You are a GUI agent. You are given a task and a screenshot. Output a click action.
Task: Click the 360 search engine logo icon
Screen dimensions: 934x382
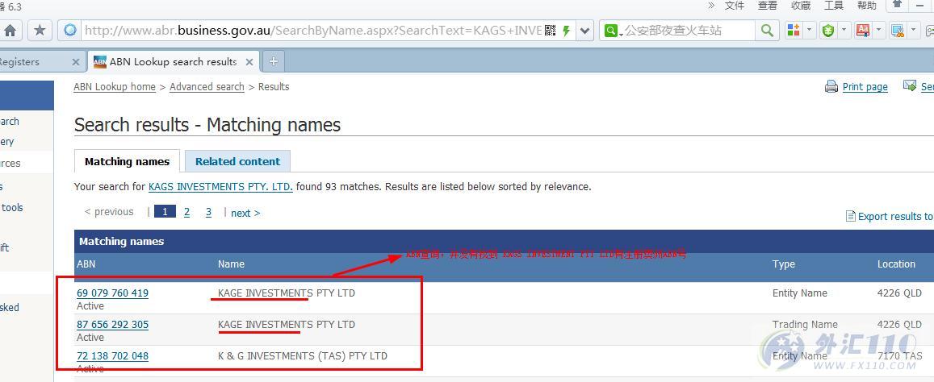tap(610, 31)
